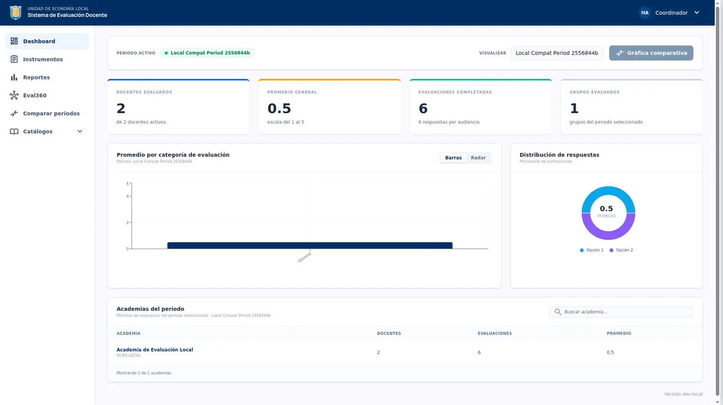Click the Promedio General card

[329, 106]
